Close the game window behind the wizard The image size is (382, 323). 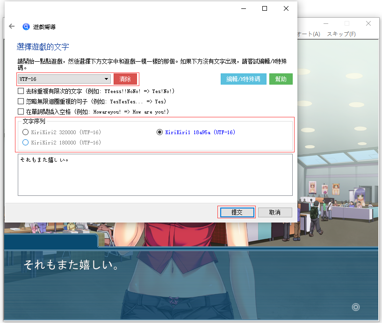368,23
